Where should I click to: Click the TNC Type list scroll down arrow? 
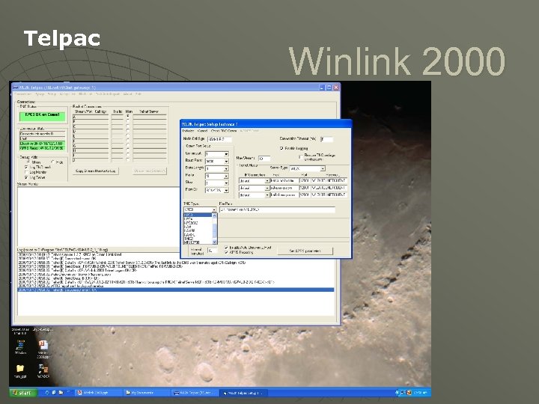click(x=215, y=242)
